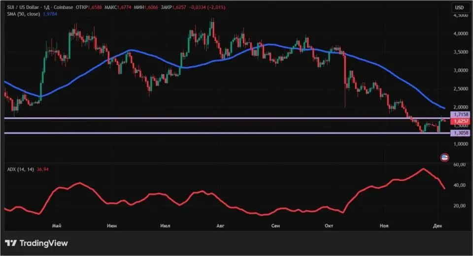This screenshot has height=256, width=473.
Task: Click the Авг label on time axis
Action: (x=220, y=225)
